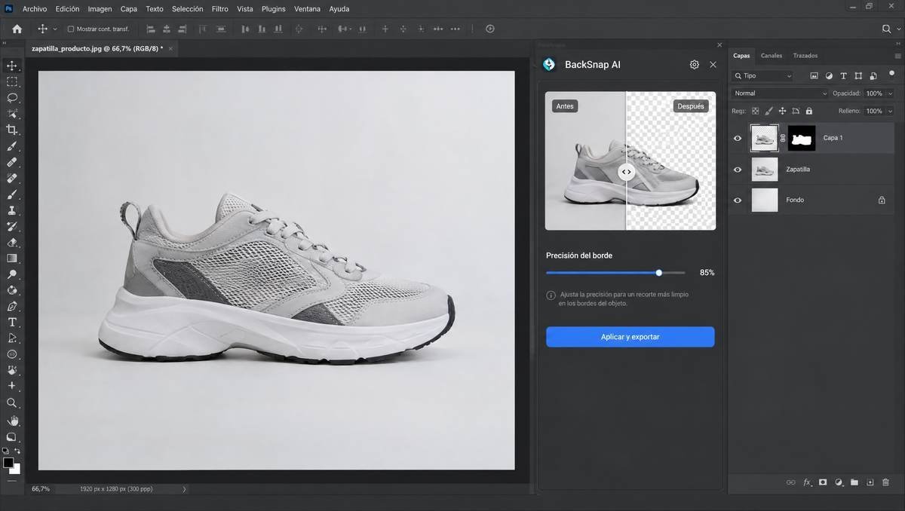905x511 pixels.
Task: Toggle the mask link on Capa 1
Action: pyautogui.click(x=783, y=138)
